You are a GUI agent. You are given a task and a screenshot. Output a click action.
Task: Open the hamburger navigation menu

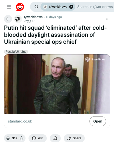coord(9,7)
